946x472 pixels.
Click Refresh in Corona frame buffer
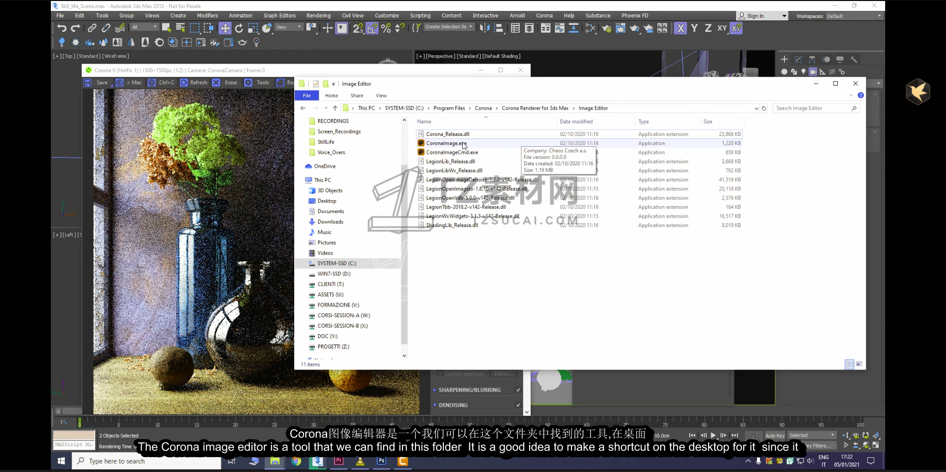point(193,83)
